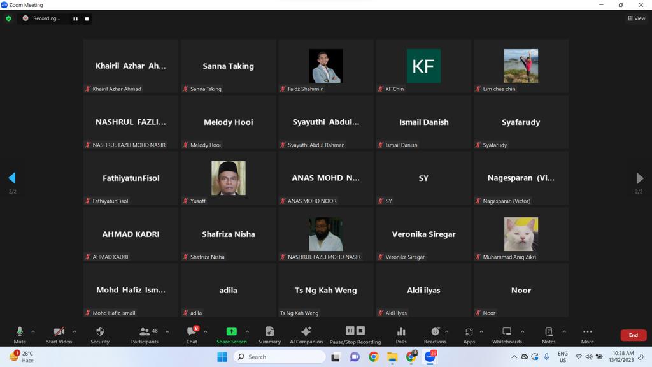Open the Chat panel
Screen dimensions: 652x367
(191, 332)
